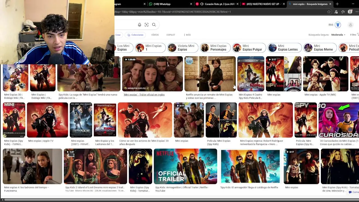The height and width of the screenshot is (202, 359).
Task: Close the WhatsApp tab
Action: [191, 4]
